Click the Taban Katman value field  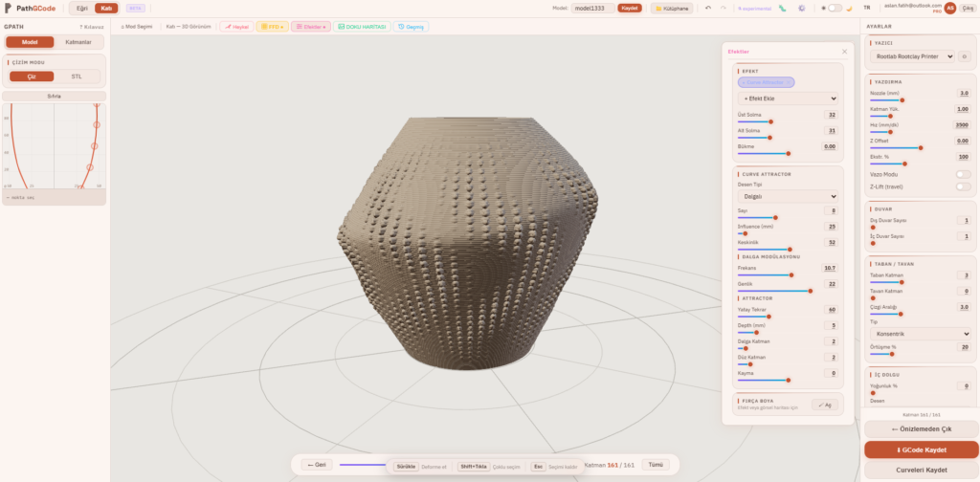click(964, 275)
